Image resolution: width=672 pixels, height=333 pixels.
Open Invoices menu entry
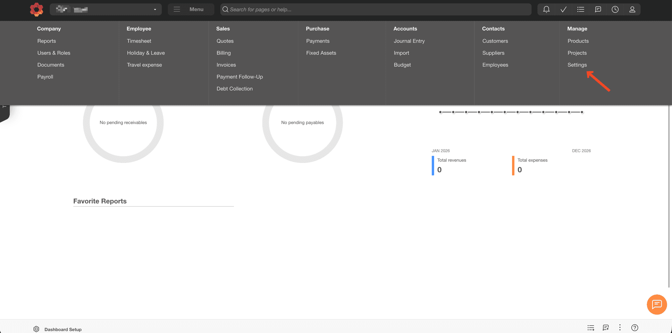click(226, 65)
